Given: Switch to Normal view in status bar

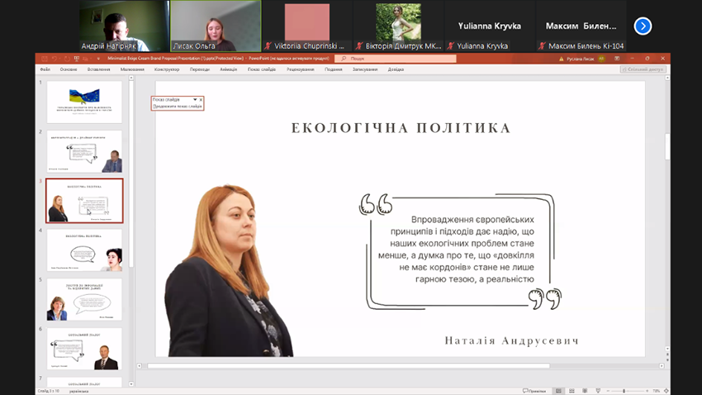Looking at the screenshot, I should (x=559, y=391).
